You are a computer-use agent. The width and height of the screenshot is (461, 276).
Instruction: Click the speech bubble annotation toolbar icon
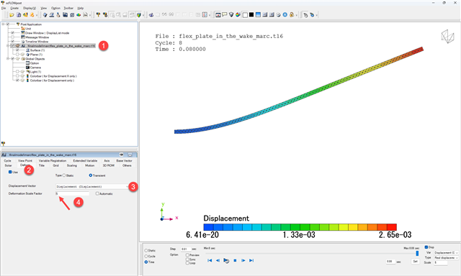click(225, 14)
